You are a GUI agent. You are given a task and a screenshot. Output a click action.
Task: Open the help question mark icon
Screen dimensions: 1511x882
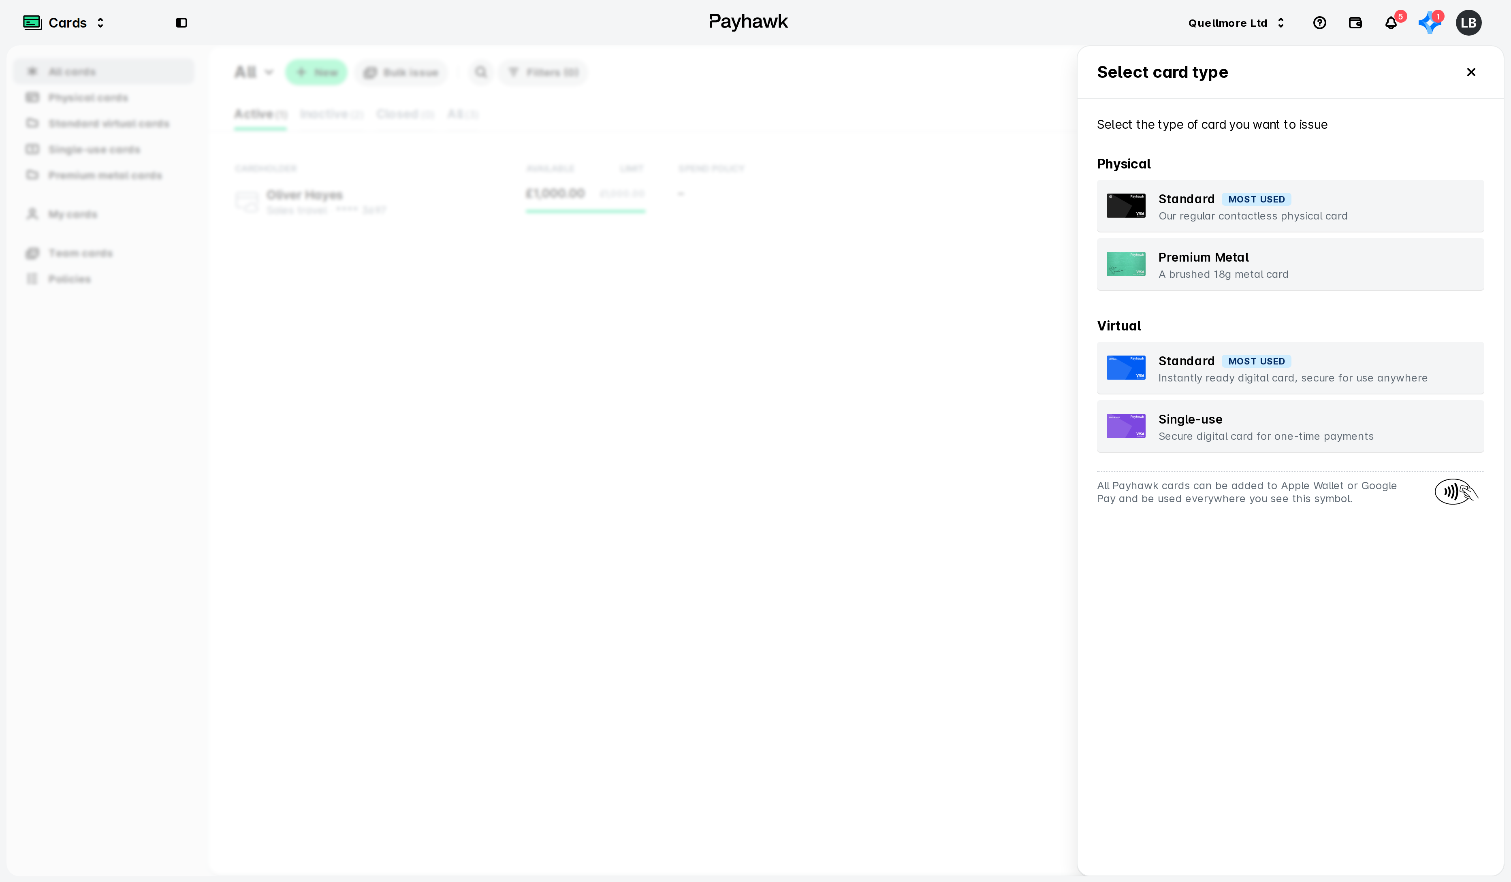coord(1319,23)
